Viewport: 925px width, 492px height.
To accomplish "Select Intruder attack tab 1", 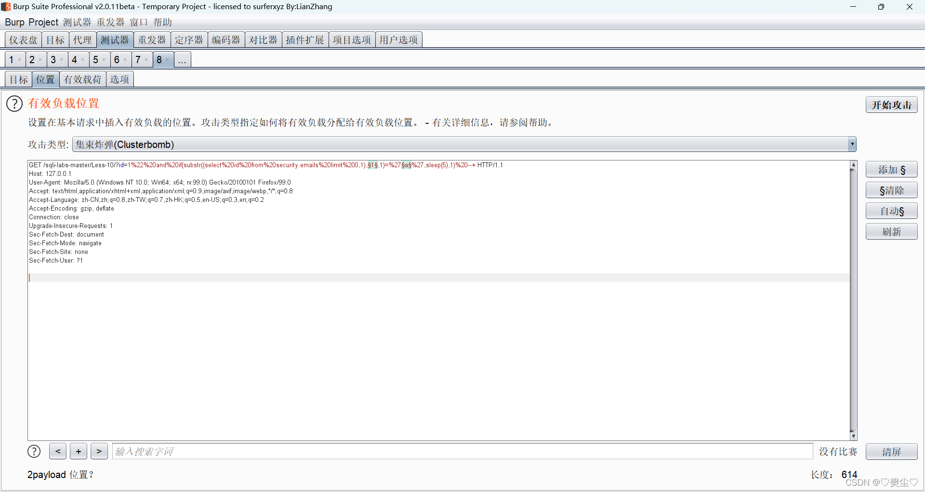I will [x=12, y=60].
